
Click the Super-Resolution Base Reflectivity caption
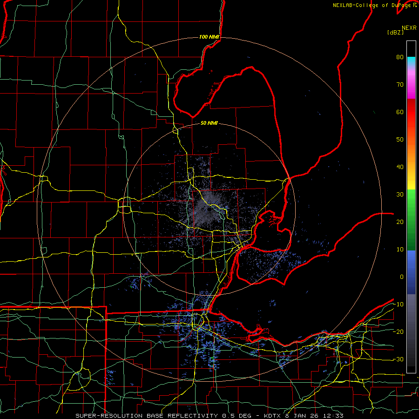click(x=209, y=416)
